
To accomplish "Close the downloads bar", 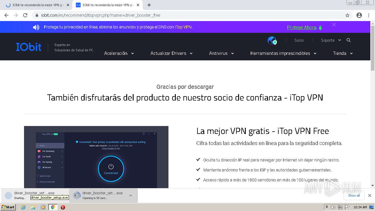I will coord(370,195).
